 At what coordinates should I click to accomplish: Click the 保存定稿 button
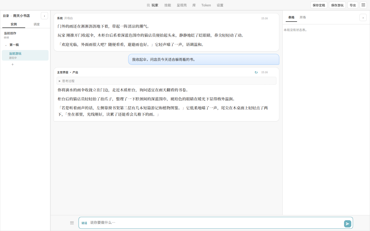point(319,5)
